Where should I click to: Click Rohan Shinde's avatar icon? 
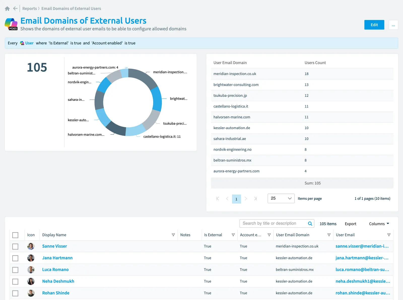click(x=31, y=293)
